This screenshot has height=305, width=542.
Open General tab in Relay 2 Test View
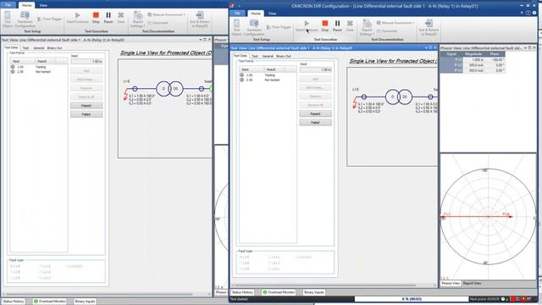[x=38, y=48]
